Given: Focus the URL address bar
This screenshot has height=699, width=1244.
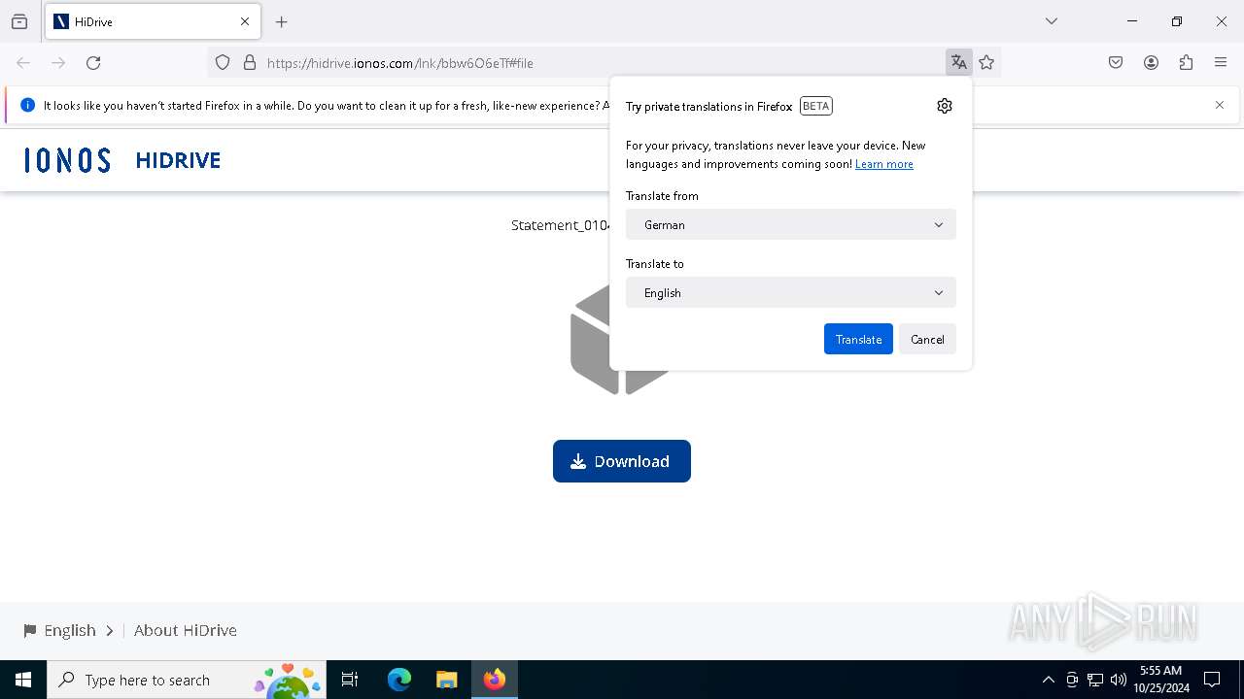Looking at the screenshot, I should tap(603, 63).
